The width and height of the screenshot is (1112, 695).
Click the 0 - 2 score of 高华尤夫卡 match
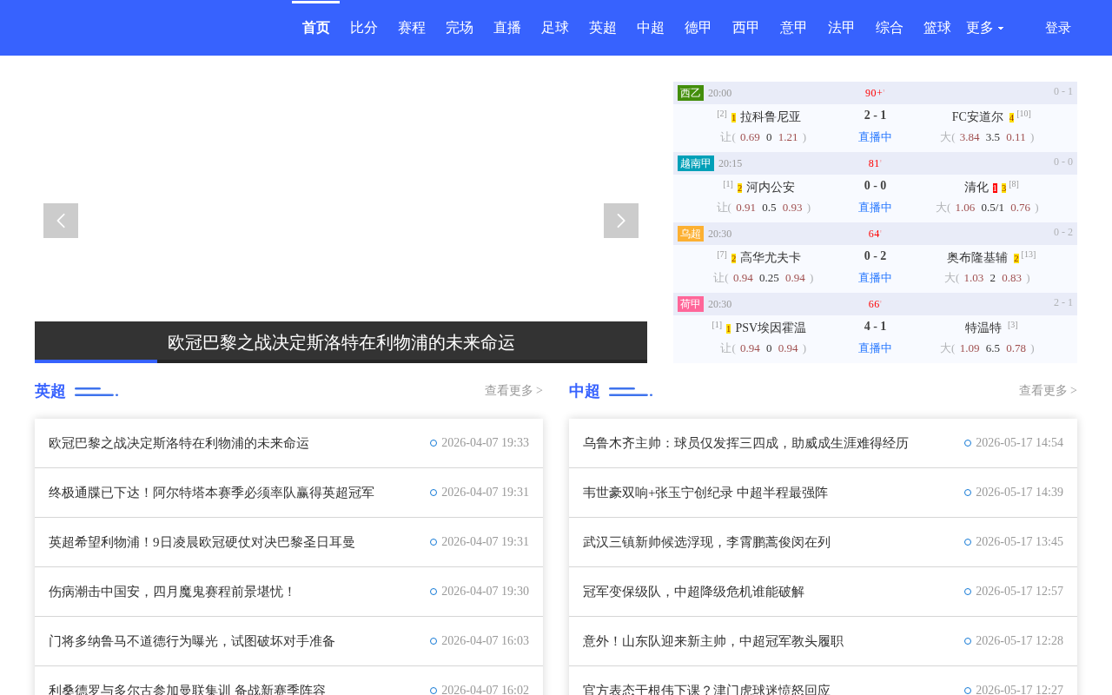(x=875, y=256)
